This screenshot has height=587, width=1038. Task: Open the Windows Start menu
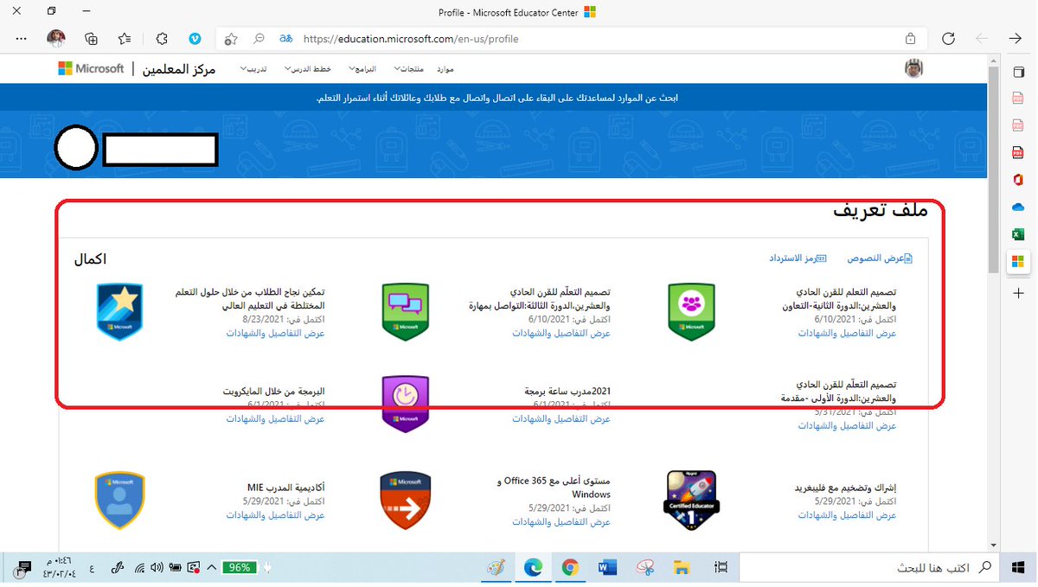(x=1018, y=568)
